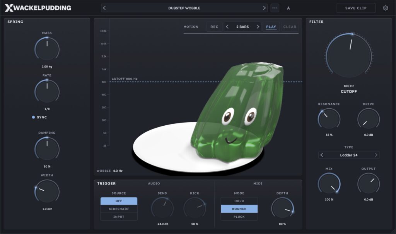Go to the previous preset arrow

(x=104, y=8)
